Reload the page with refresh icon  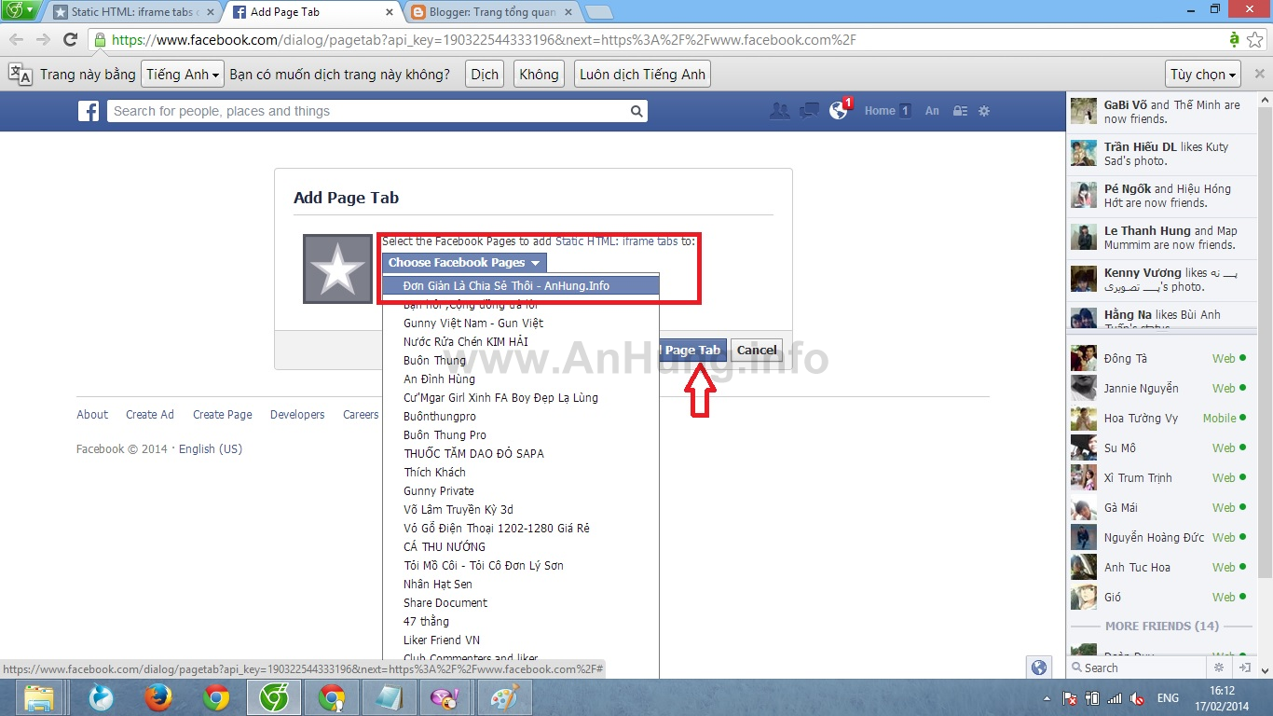click(70, 39)
